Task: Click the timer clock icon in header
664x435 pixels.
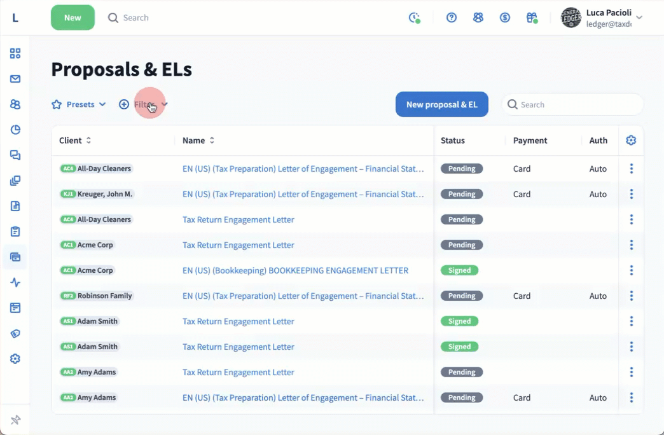Action: coord(414,18)
